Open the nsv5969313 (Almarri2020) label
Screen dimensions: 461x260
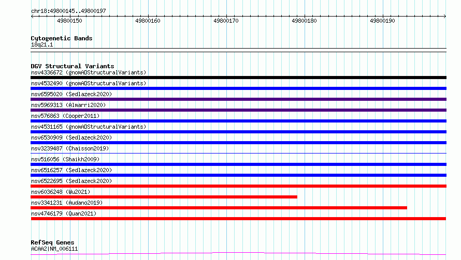click(x=68, y=105)
